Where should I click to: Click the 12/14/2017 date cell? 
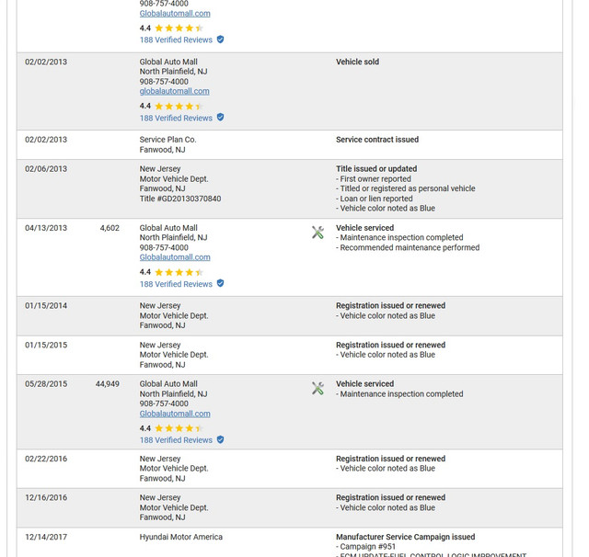(46, 537)
